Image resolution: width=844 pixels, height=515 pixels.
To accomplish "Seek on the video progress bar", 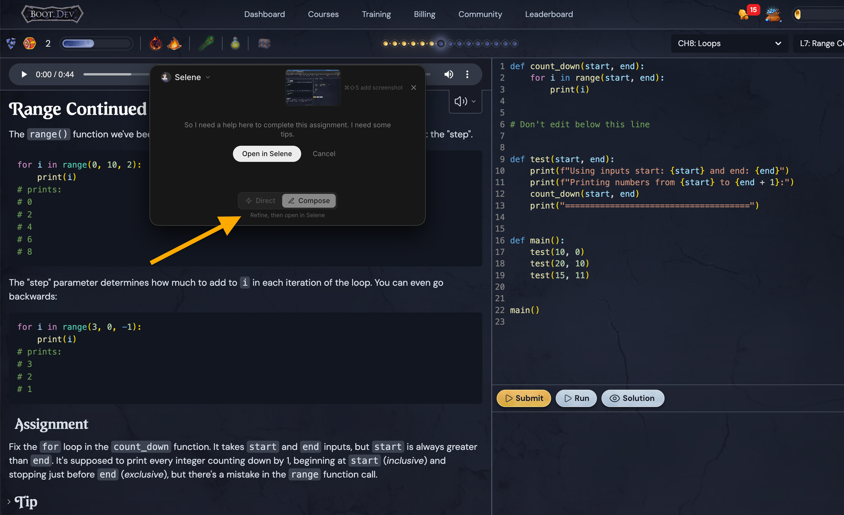I will tap(116, 74).
